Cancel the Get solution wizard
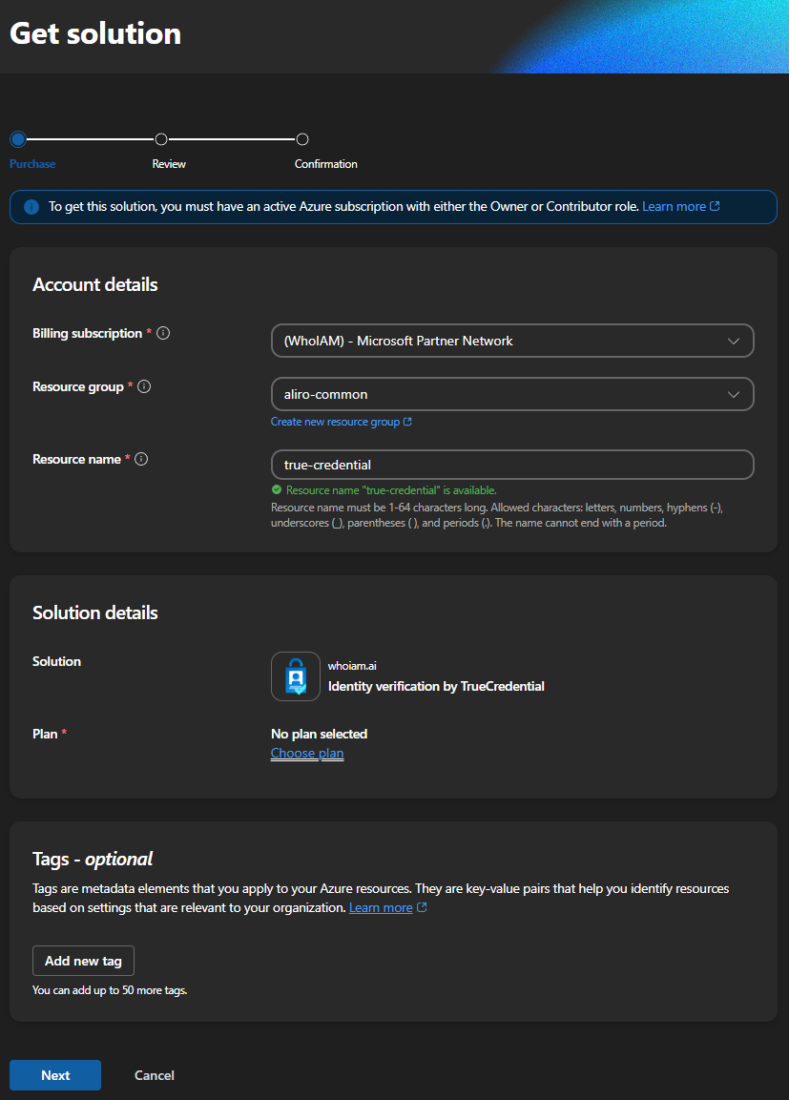 coord(154,1075)
